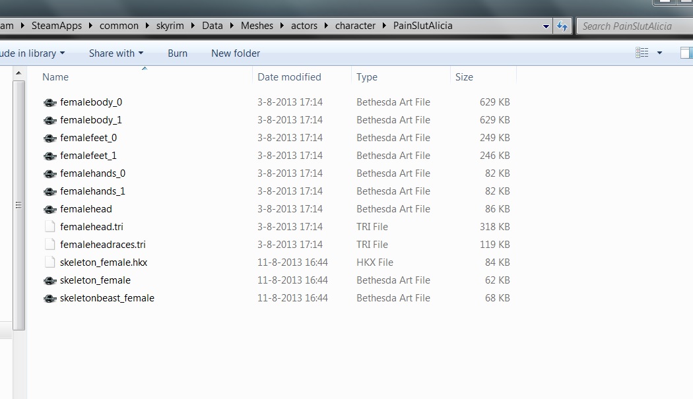Navigate to common folder in breadcrumb
Viewport: 693px width, 399px height.
(119, 26)
